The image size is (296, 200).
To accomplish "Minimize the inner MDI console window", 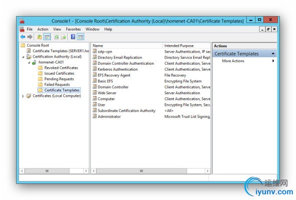I will (x=262, y=29).
